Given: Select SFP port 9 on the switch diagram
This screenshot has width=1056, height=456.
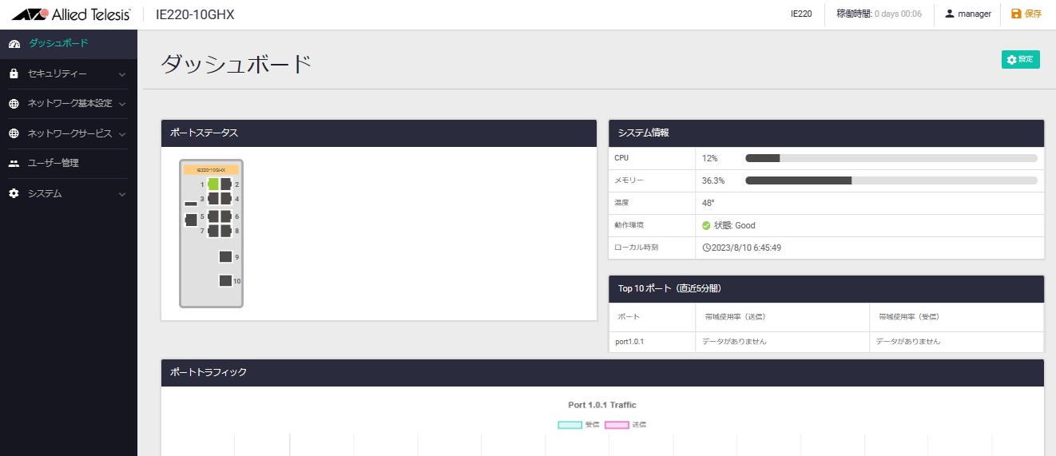Looking at the screenshot, I should tap(225, 257).
